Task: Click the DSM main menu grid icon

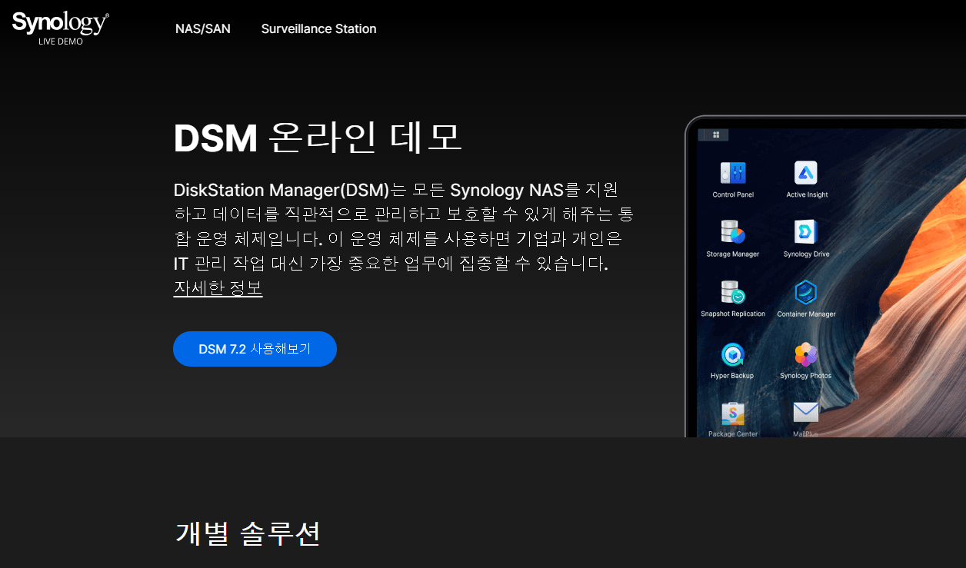Action: pos(716,135)
